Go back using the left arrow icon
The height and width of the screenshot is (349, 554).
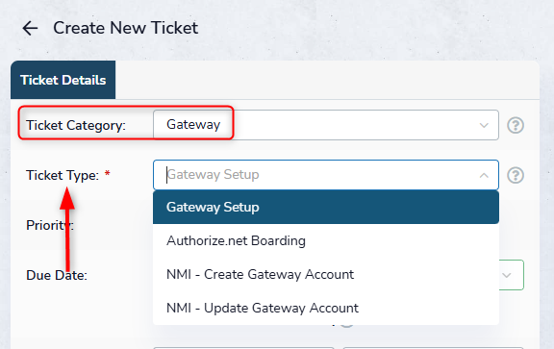tap(30, 28)
